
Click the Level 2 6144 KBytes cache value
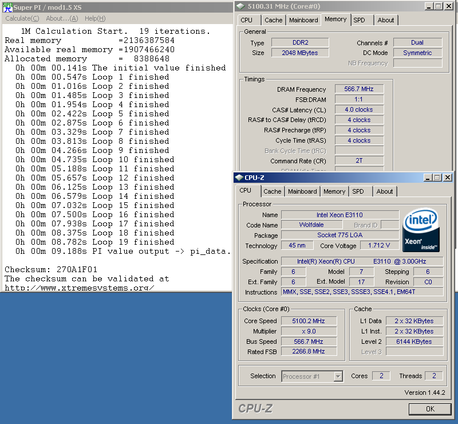[414, 341]
